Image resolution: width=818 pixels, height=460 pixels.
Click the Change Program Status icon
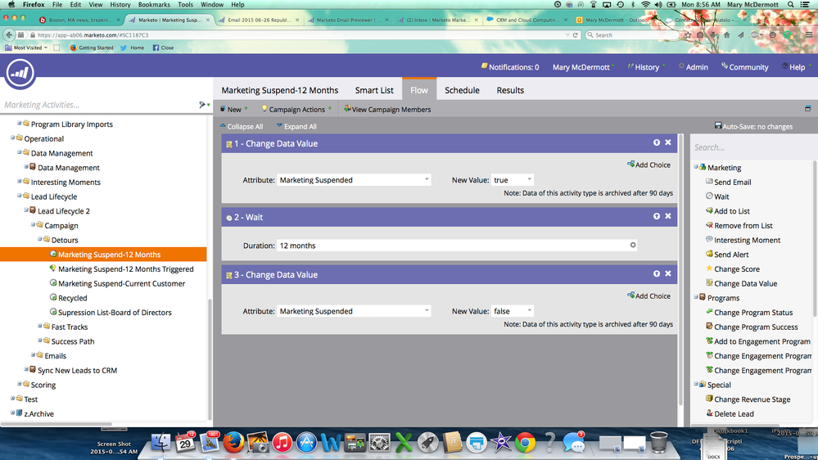coord(709,312)
